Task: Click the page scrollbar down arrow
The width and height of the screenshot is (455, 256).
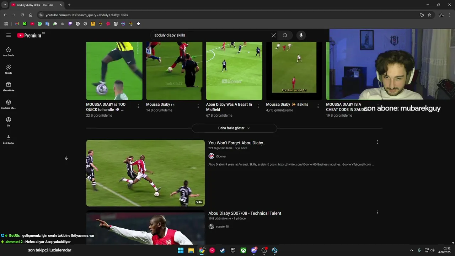Action: (453, 243)
